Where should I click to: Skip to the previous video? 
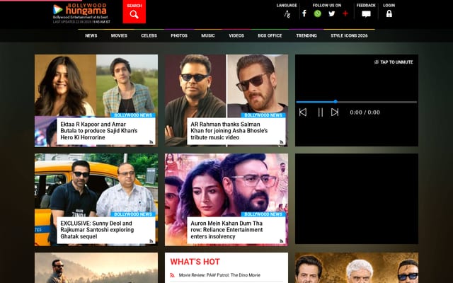[302, 112]
